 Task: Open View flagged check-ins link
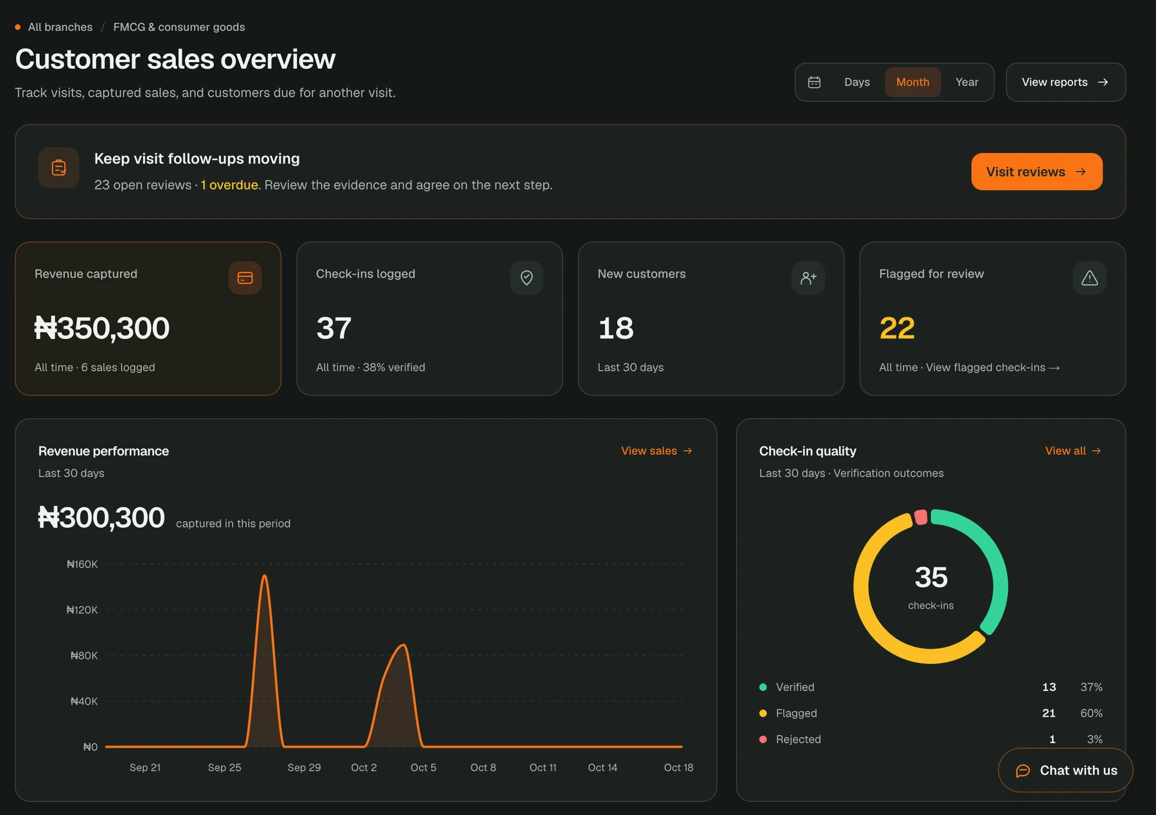click(992, 367)
